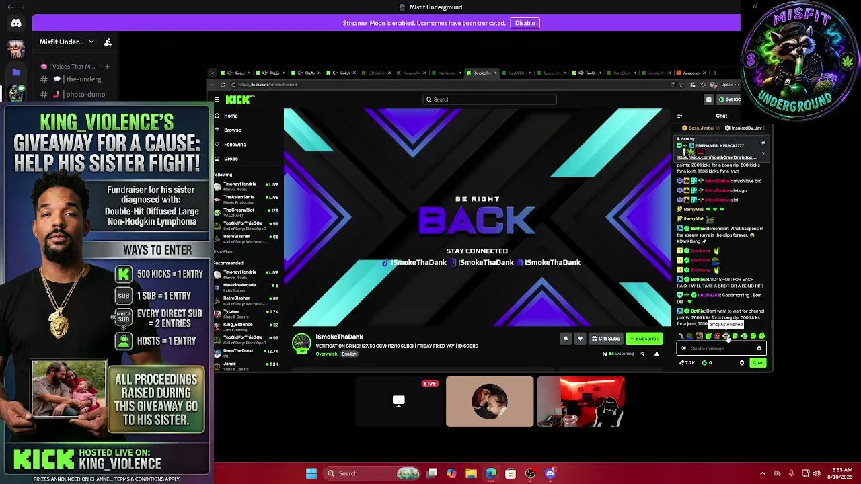The height and width of the screenshot is (484, 861).
Task: Open King_Violence recommended channel
Action: pyautogui.click(x=246, y=327)
